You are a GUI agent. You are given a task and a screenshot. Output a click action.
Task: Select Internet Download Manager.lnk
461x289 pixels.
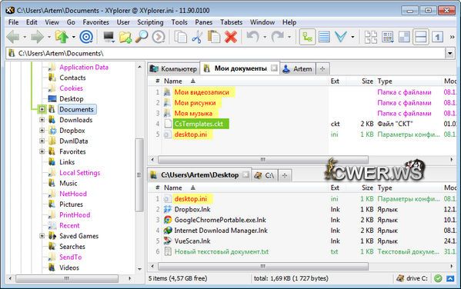tap(221, 231)
